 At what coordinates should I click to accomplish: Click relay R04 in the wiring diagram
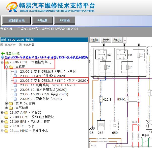[x=122, y=54]
